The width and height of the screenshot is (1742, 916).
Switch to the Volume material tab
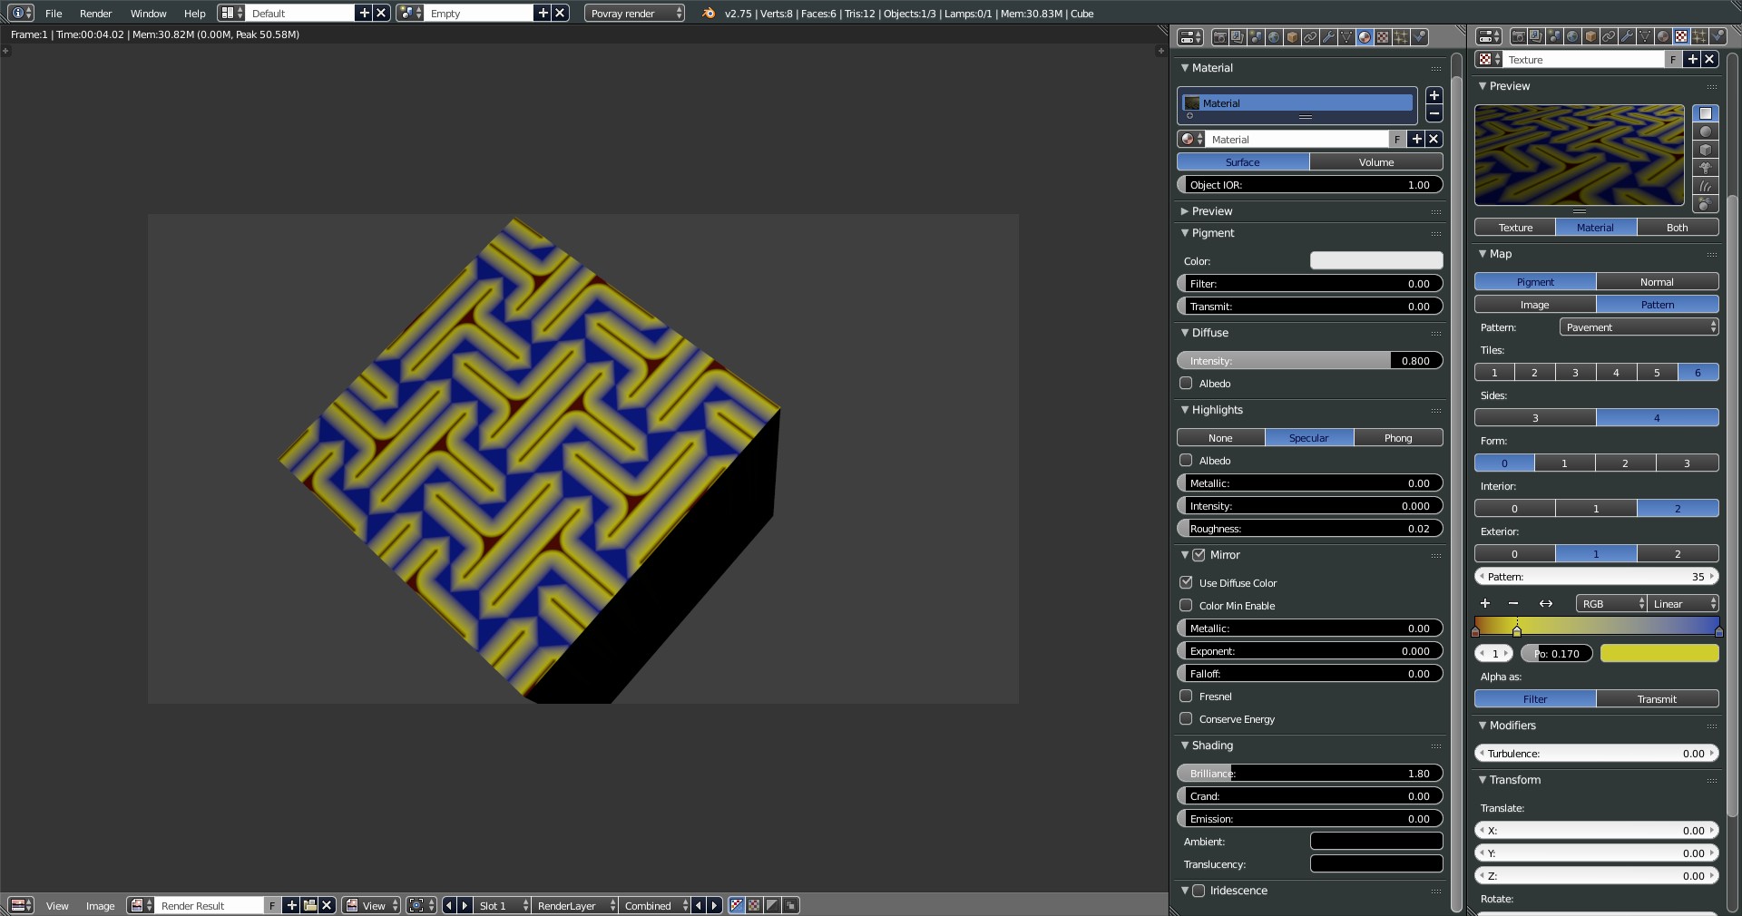pyautogui.click(x=1375, y=162)
